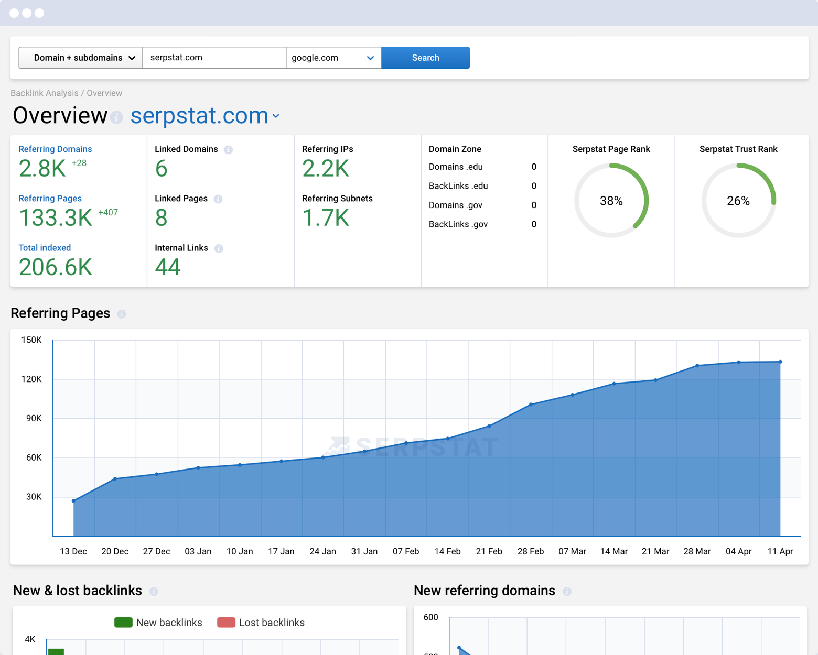Click the Referring Pages section info icon
818x655 pixels.
tap(122, 314)
